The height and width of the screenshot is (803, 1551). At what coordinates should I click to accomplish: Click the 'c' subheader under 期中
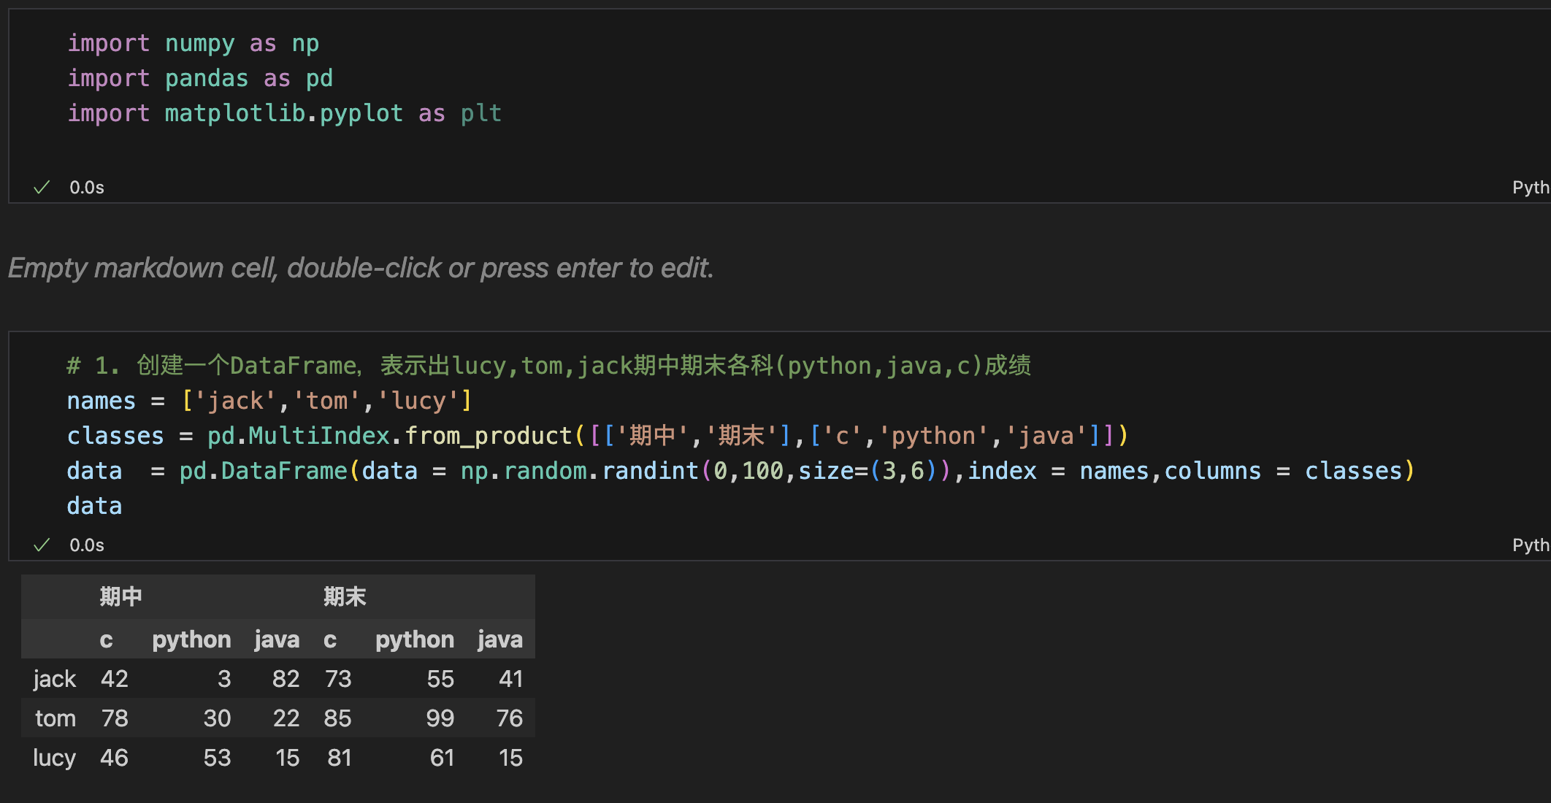pyautogui.click(x=106, y=639)
